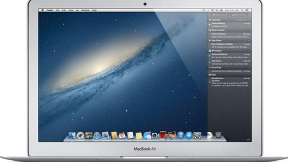Launch Launchpad rocket icon in Dock
The image size is (288, 162).
tap(80, 136)
